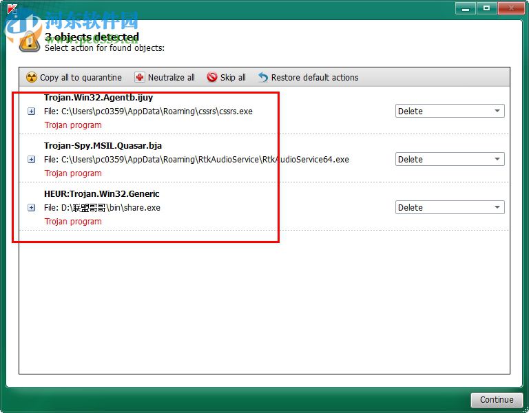Click 'Trojan program' under Quasar.bja
Viewport: 529px width, 413px height.
click(x=73, y=173)
